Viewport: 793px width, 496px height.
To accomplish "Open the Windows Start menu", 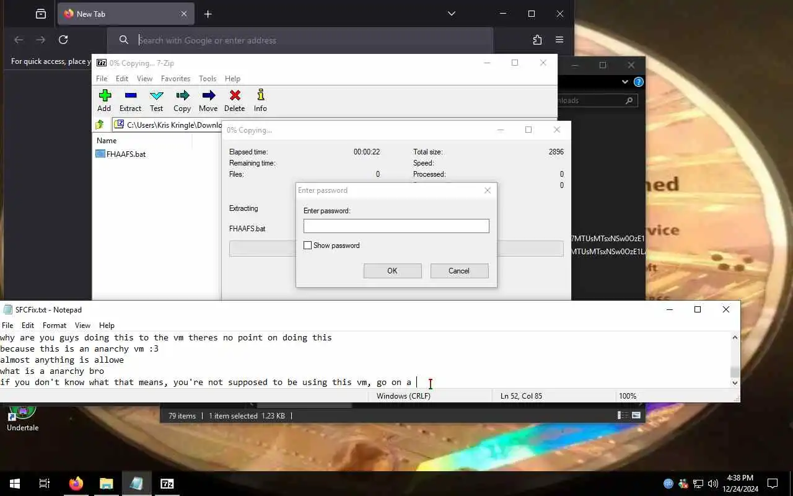I will 15,484.
